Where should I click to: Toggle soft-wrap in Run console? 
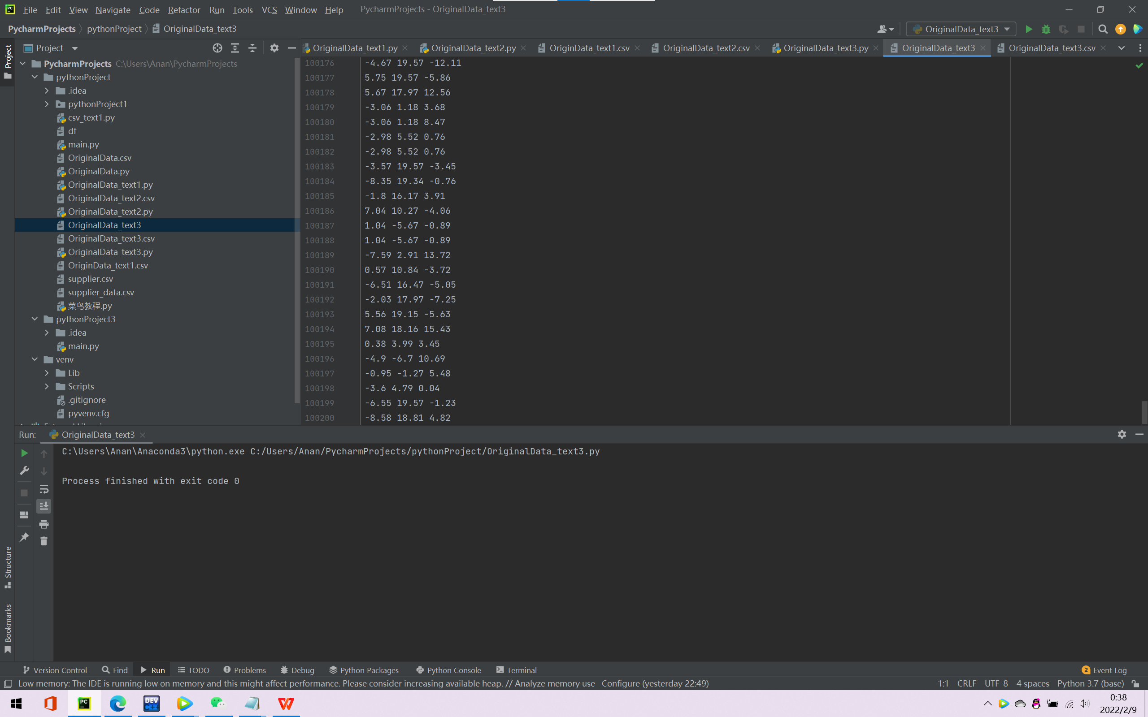(43, 489)
